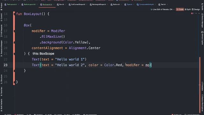Toggle fold marker at line 26
The width and height of the screenshot is (204, 115).
14,82
